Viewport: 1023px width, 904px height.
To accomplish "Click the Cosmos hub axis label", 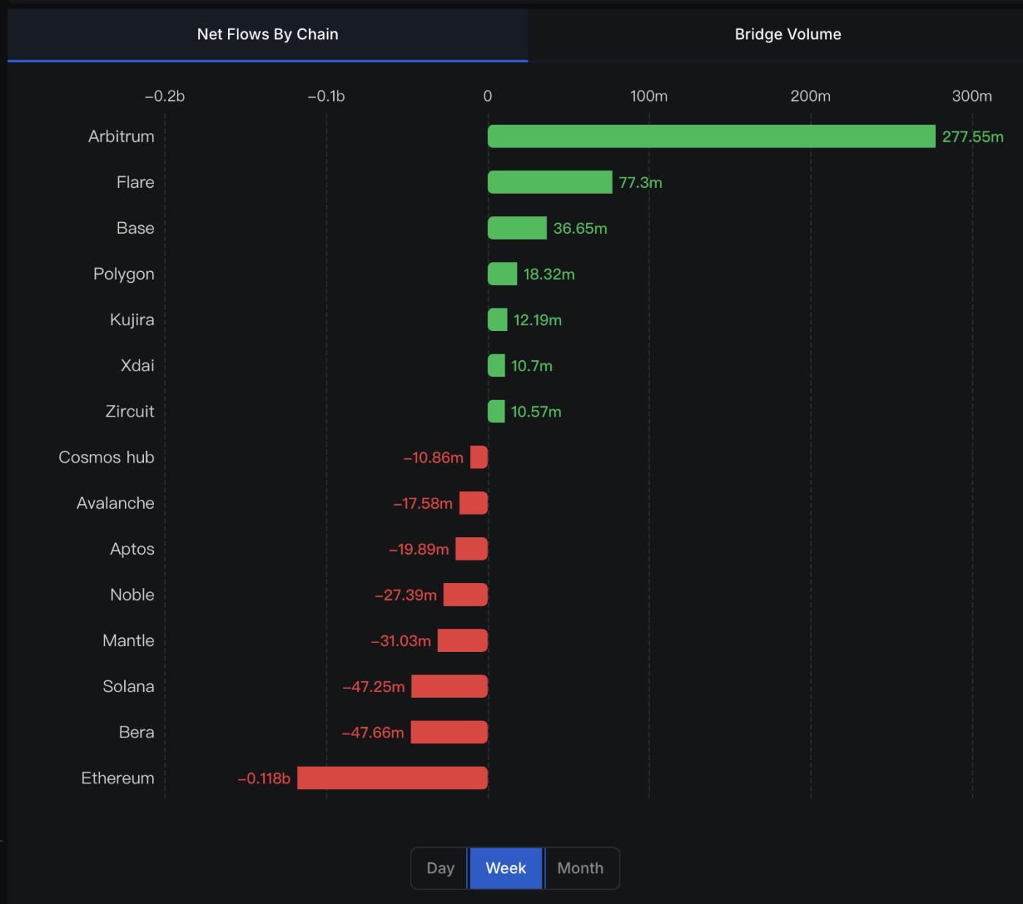I will [107, 457].
